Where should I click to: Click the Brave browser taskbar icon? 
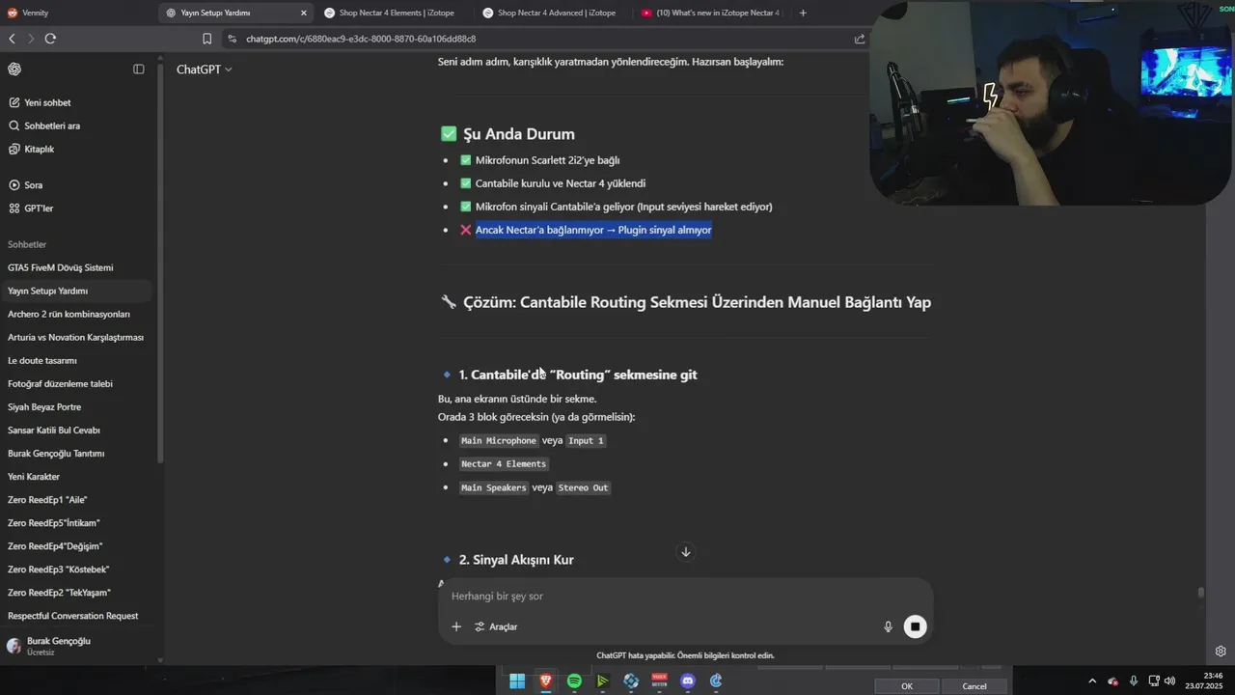point(545,681)
